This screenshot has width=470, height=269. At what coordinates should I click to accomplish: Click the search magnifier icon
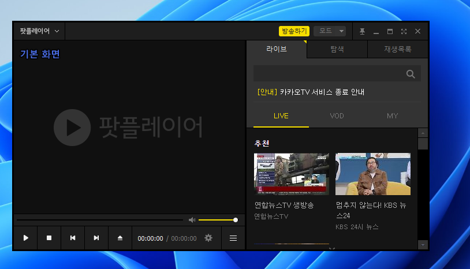411,74
